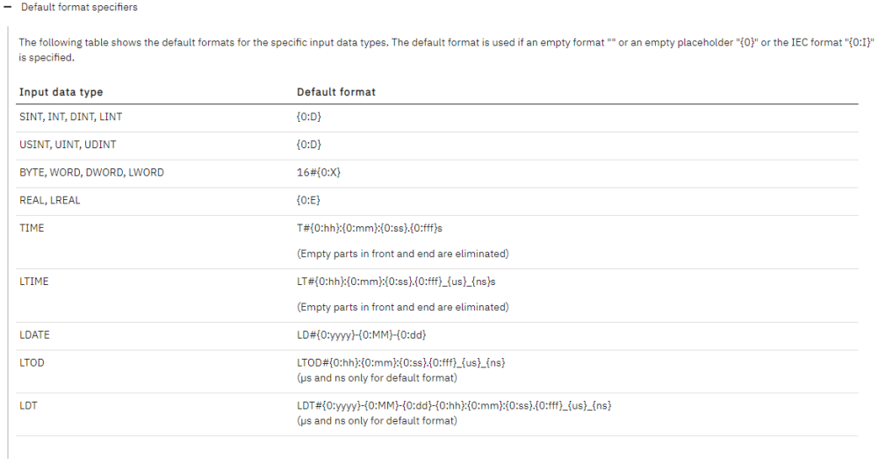This screenshot has height=464, width=878.
Task: Select the SINT, INT, DINT, LINT cell
Action: [x=70, y=117]
